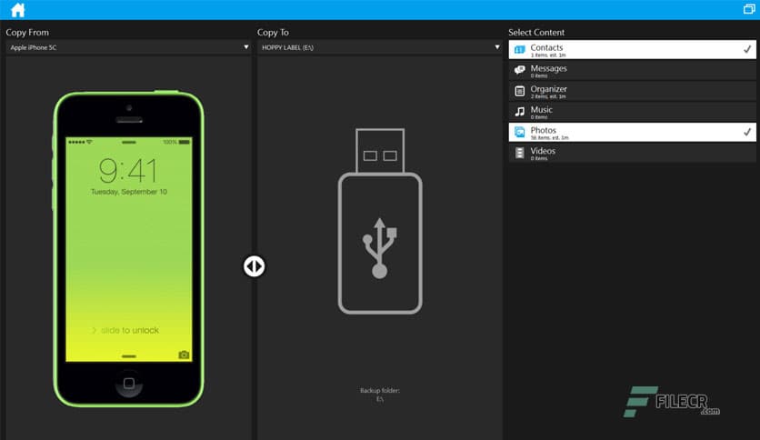
Task: Toggle Messages content selection
Action: pos(632,70)
